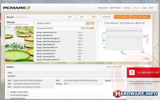This screenshot has width=160, height=100.
Task: Expand the Benchmark information section
Action: (8, 95)
